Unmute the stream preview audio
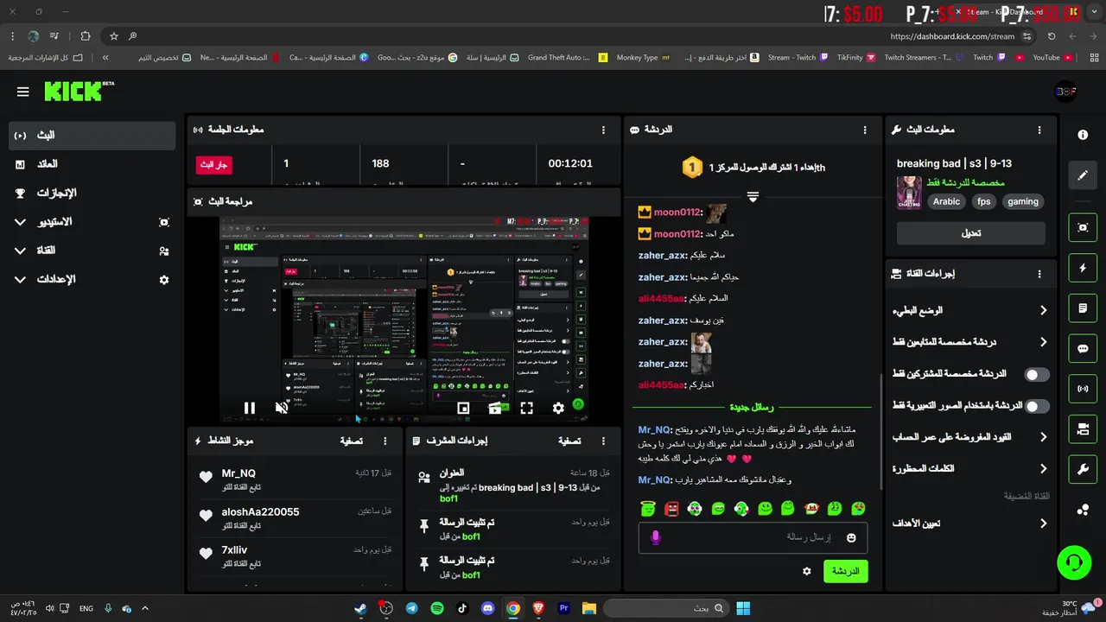Screen dimensions: 1106x622 click(x=282, y=408)
